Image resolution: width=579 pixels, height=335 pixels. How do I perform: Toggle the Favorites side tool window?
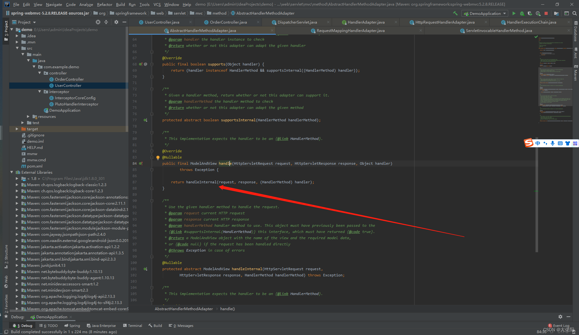6,306
